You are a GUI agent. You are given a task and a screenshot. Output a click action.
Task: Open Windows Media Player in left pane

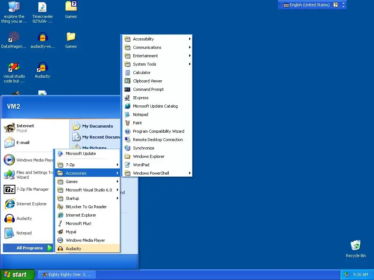pos(28,160)
